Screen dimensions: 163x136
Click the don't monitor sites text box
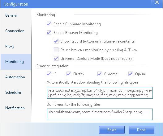pos(100,114)
